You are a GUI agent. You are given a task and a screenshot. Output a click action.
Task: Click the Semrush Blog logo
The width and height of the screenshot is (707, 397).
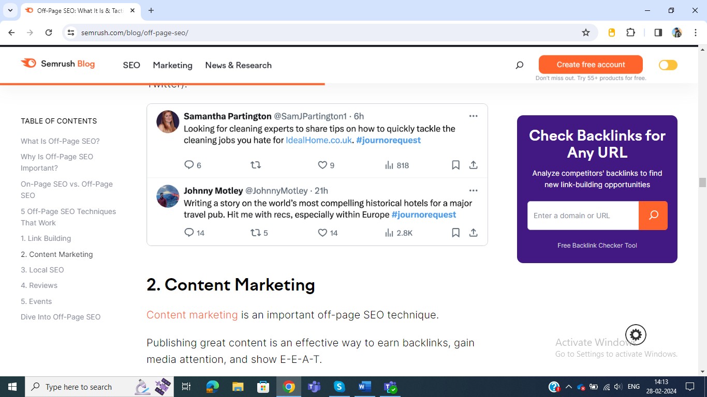[58, 64]
